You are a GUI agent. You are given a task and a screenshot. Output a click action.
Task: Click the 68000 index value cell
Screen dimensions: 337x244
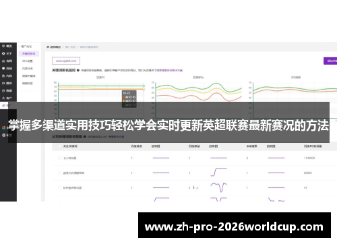pyautogui.click(x=308, y=173)
